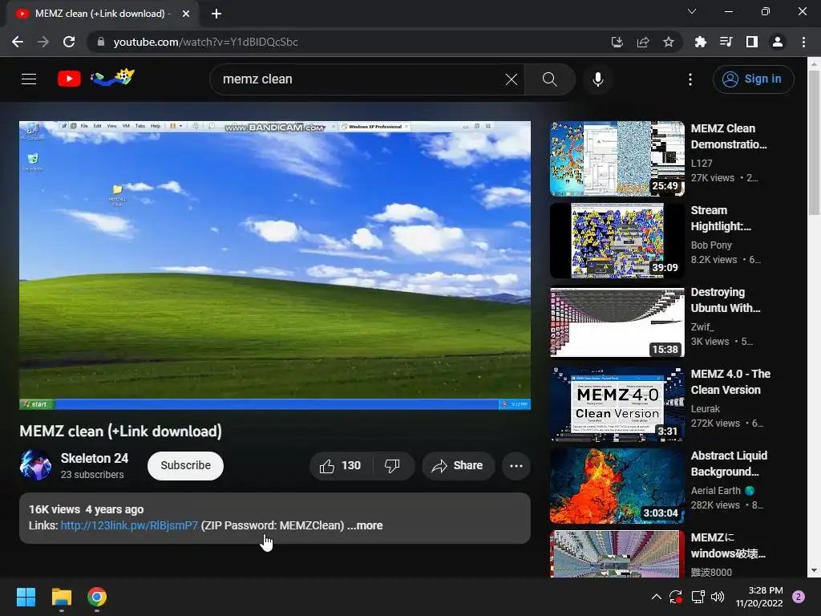Click page vertical scrollbar thumb

[x=814, y=143]
